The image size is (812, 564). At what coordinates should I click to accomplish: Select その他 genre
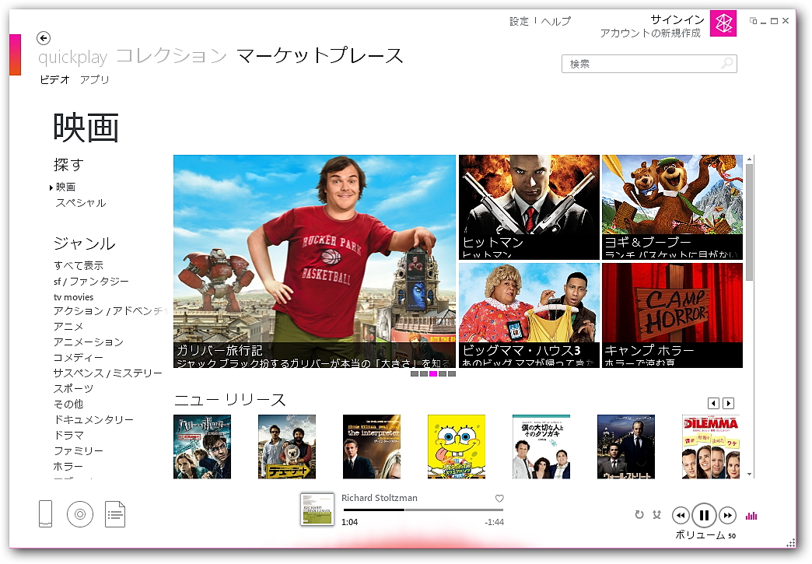pyautogui.click(x=68, y=404)
